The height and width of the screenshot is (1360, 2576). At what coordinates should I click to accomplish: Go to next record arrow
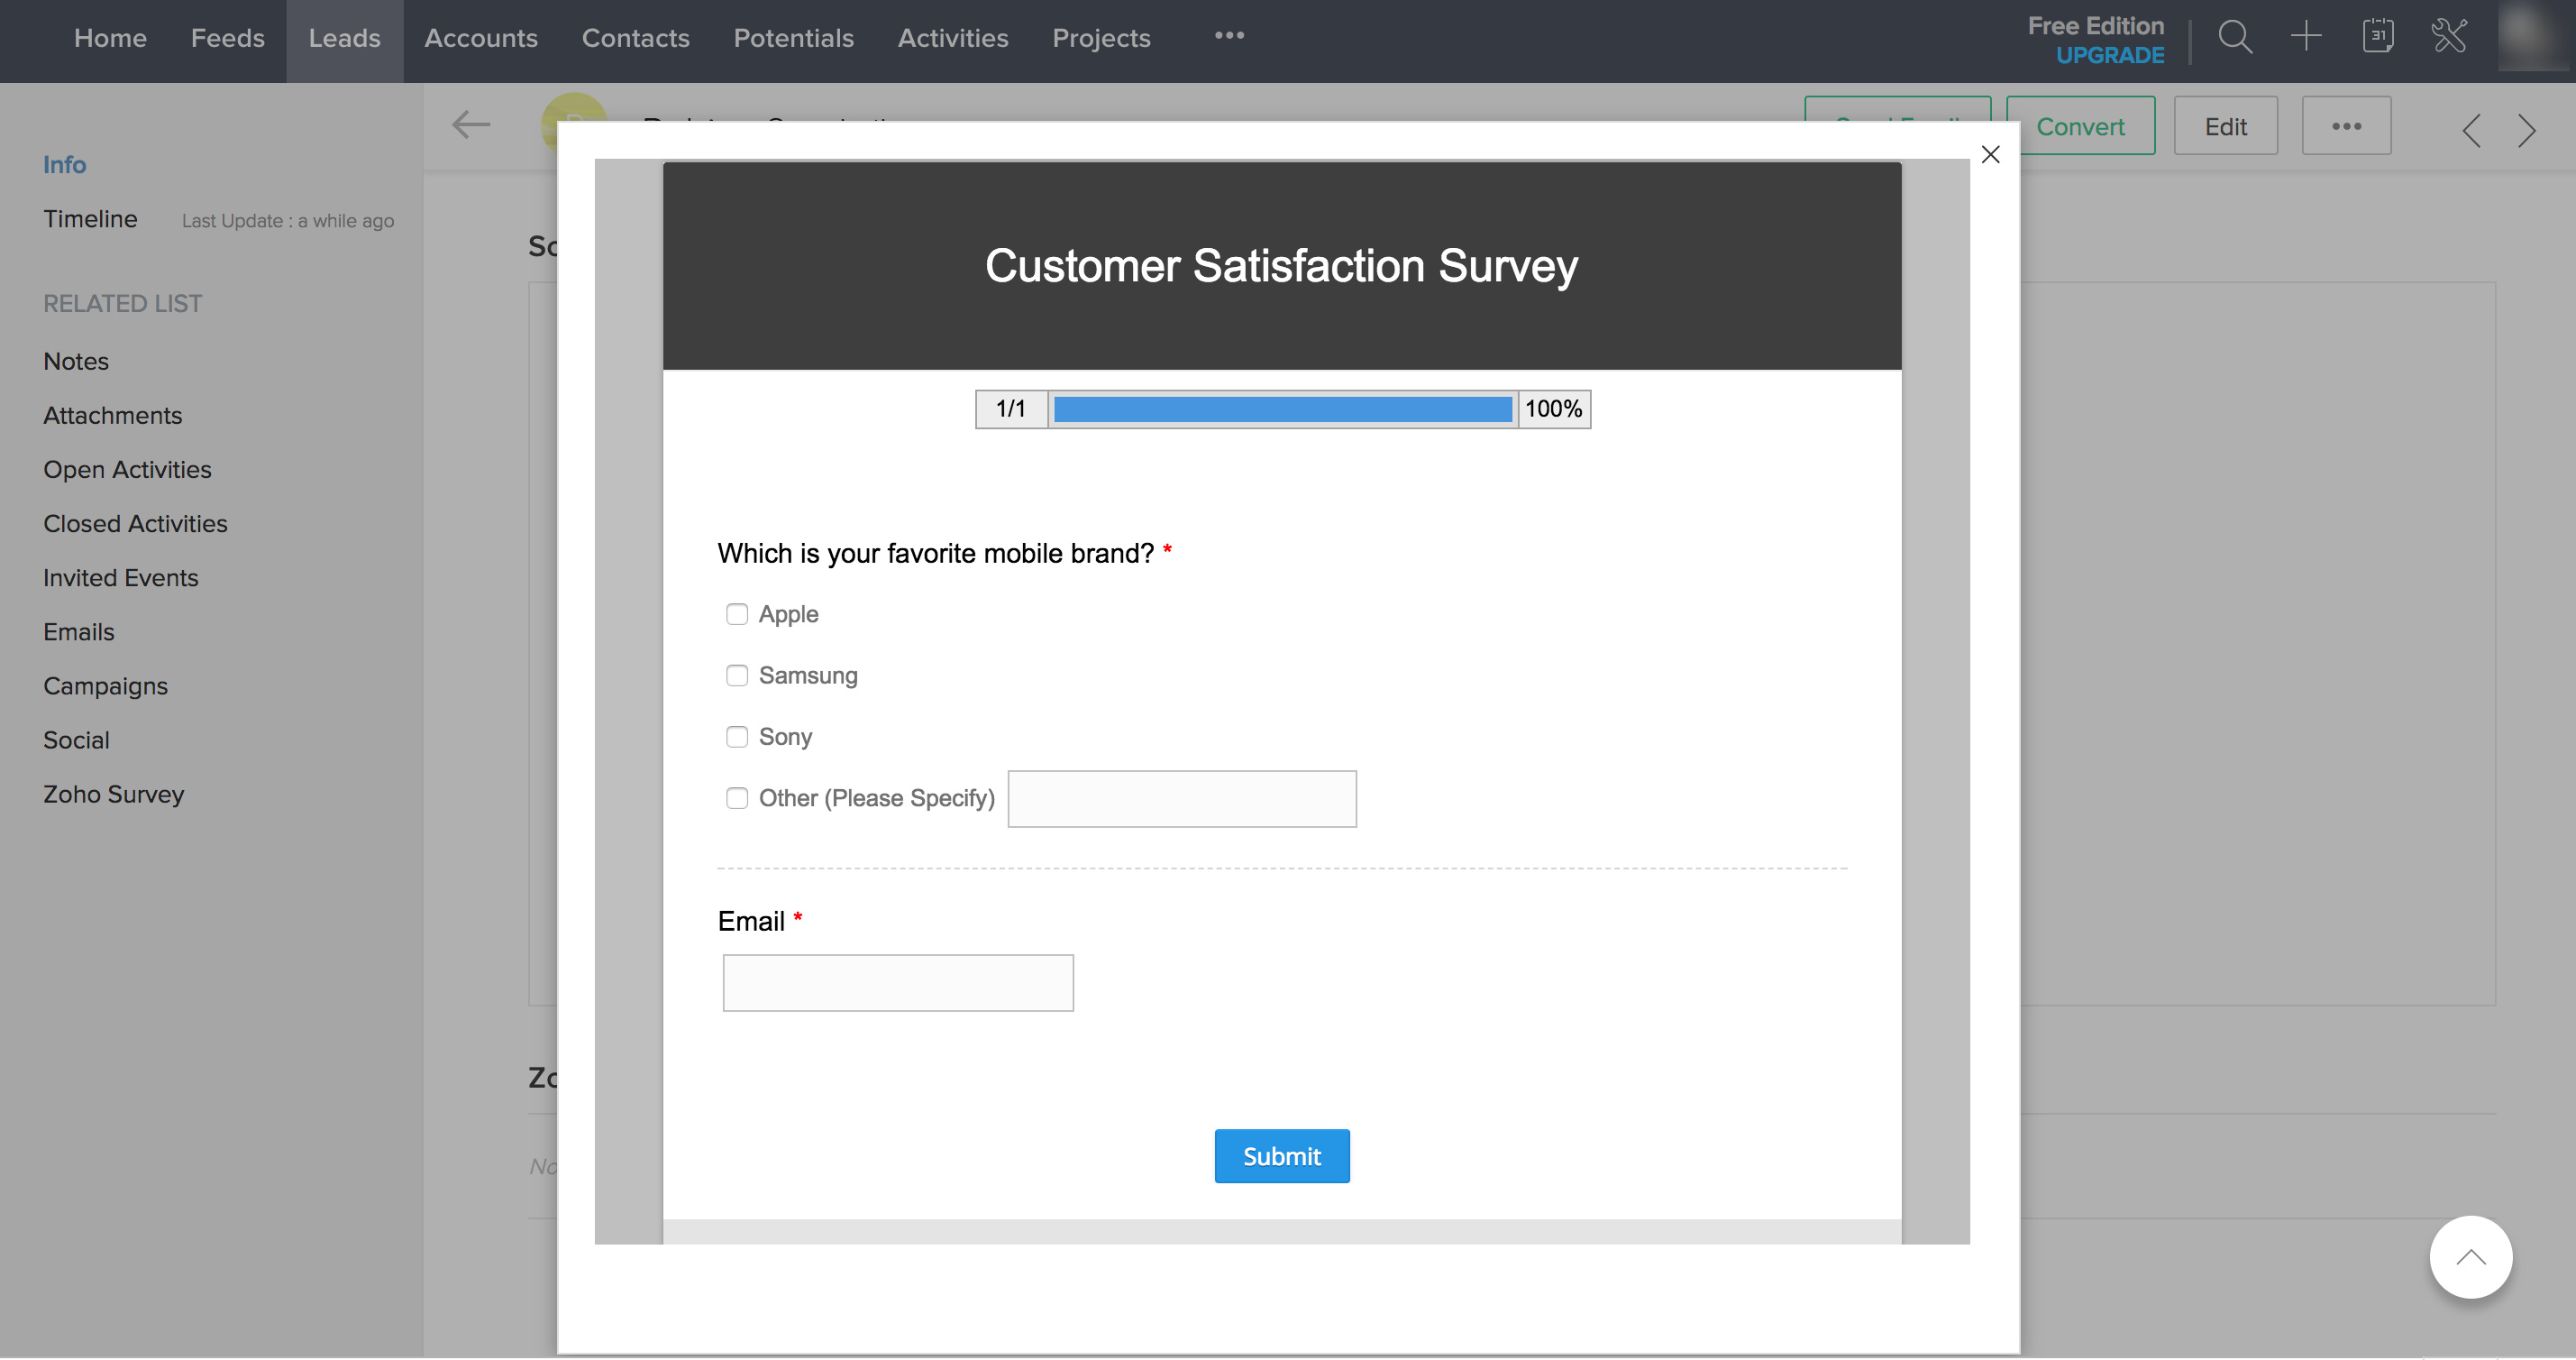[2527, 130]
